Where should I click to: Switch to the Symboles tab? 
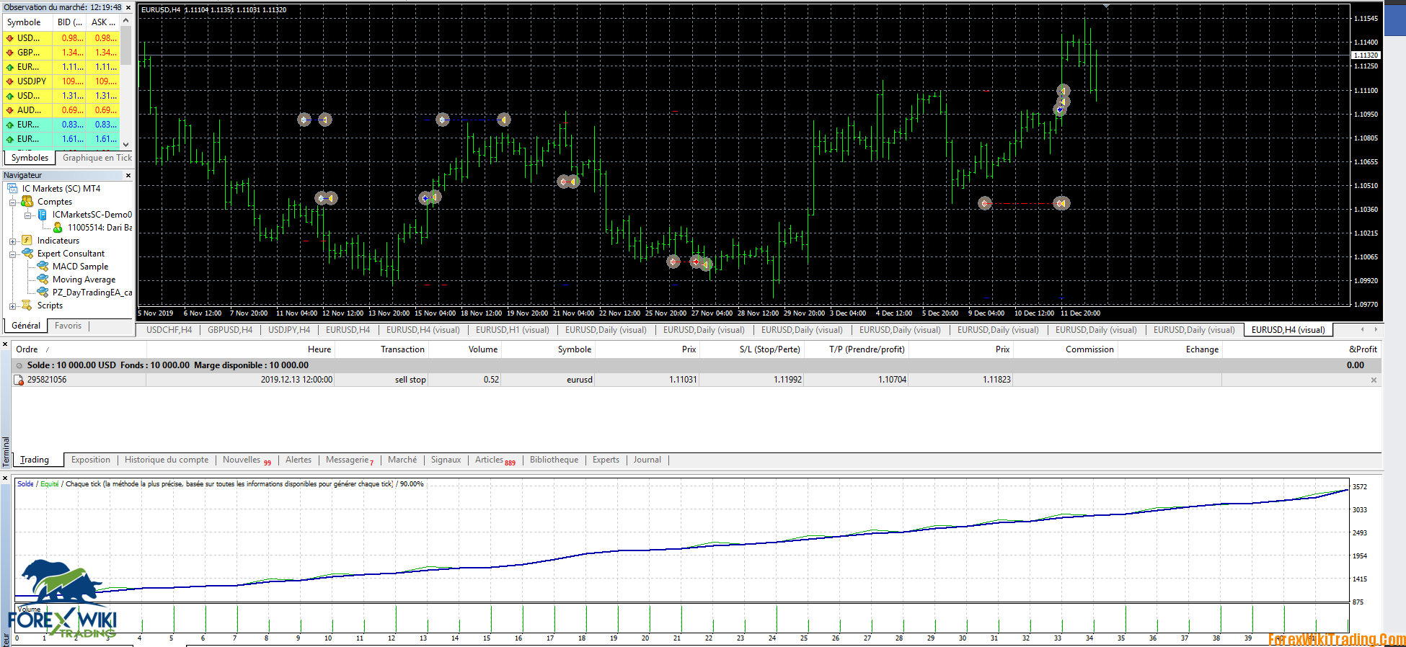click(x=30, y=158)
